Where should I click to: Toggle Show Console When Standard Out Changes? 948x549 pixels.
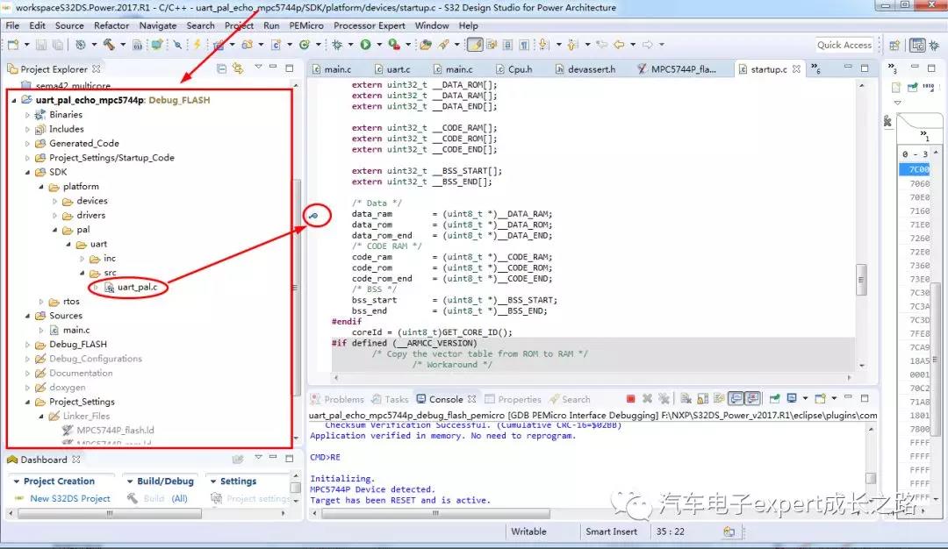(736, 399)
